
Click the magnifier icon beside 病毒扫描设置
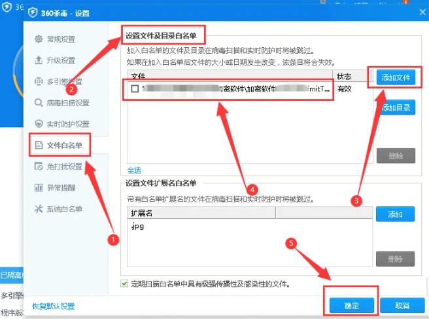pyautogui.click(x=39, y=103)
